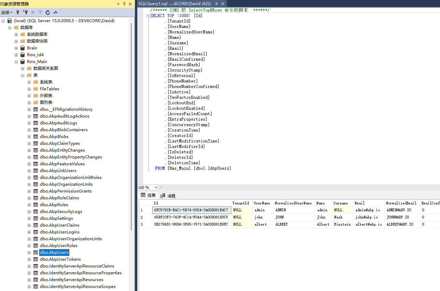
Task: Collapse the Rms_Main database node
Action: click(16, 62)
